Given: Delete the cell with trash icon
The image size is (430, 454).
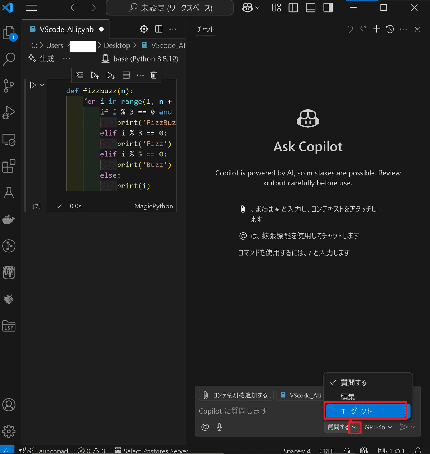Looking at the screenshot, I should [x=154, y=75].
